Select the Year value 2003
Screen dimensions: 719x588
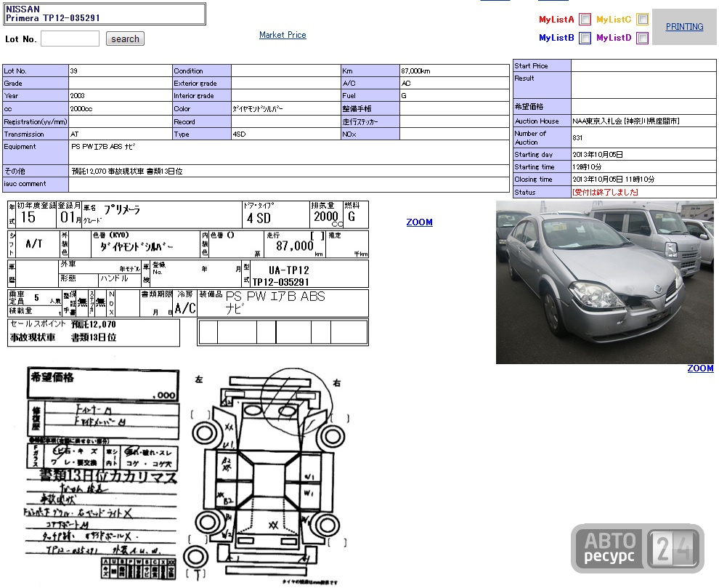point(77,95)
